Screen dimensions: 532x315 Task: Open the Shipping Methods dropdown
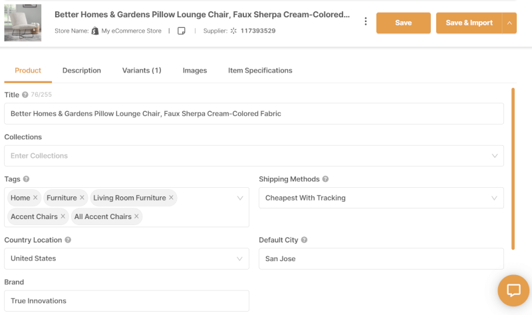[381, 198]
